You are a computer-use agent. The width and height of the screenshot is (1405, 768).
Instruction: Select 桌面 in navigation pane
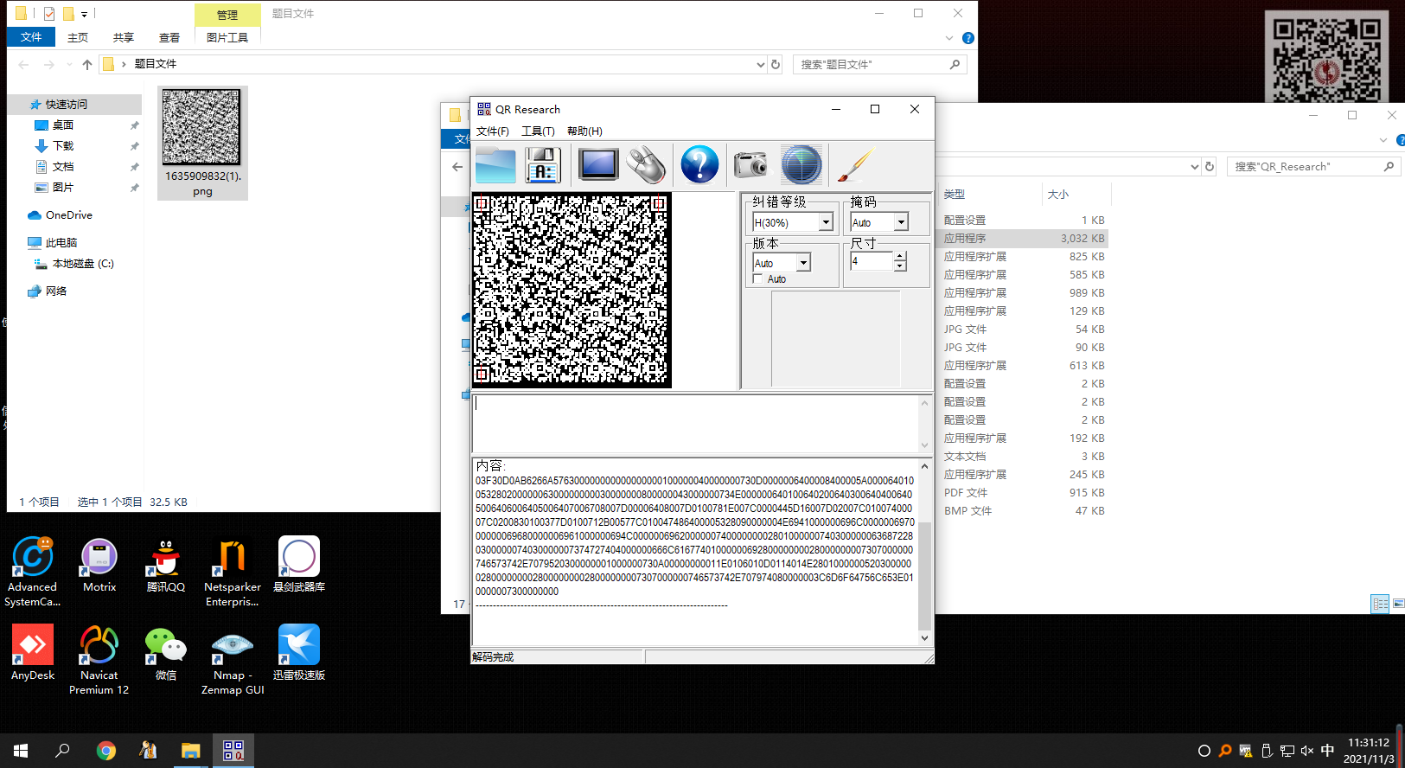[x=63, y=125]
